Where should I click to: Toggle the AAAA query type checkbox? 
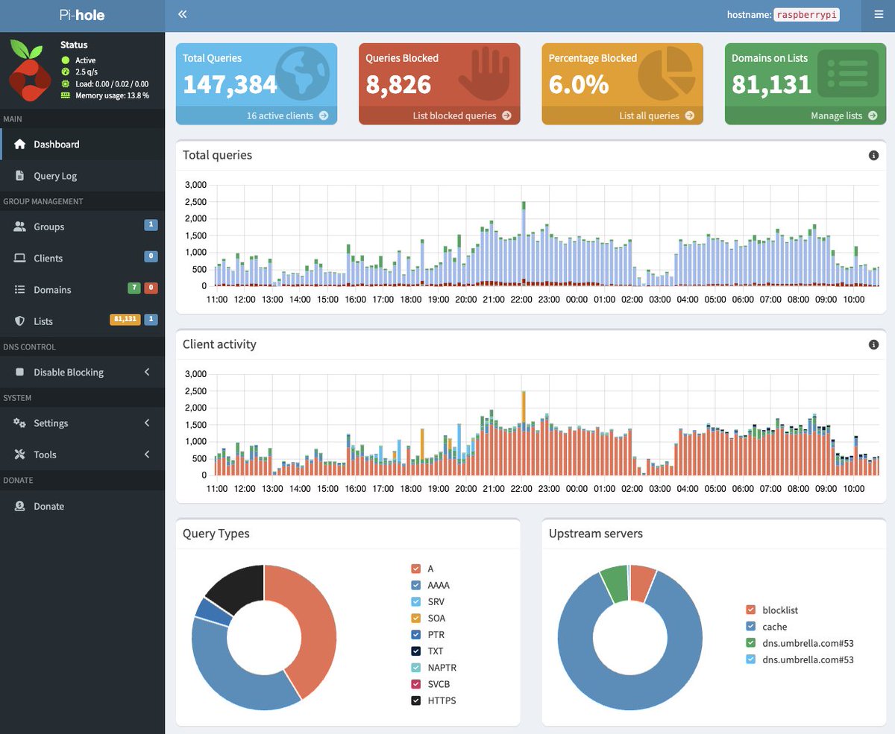416,585
